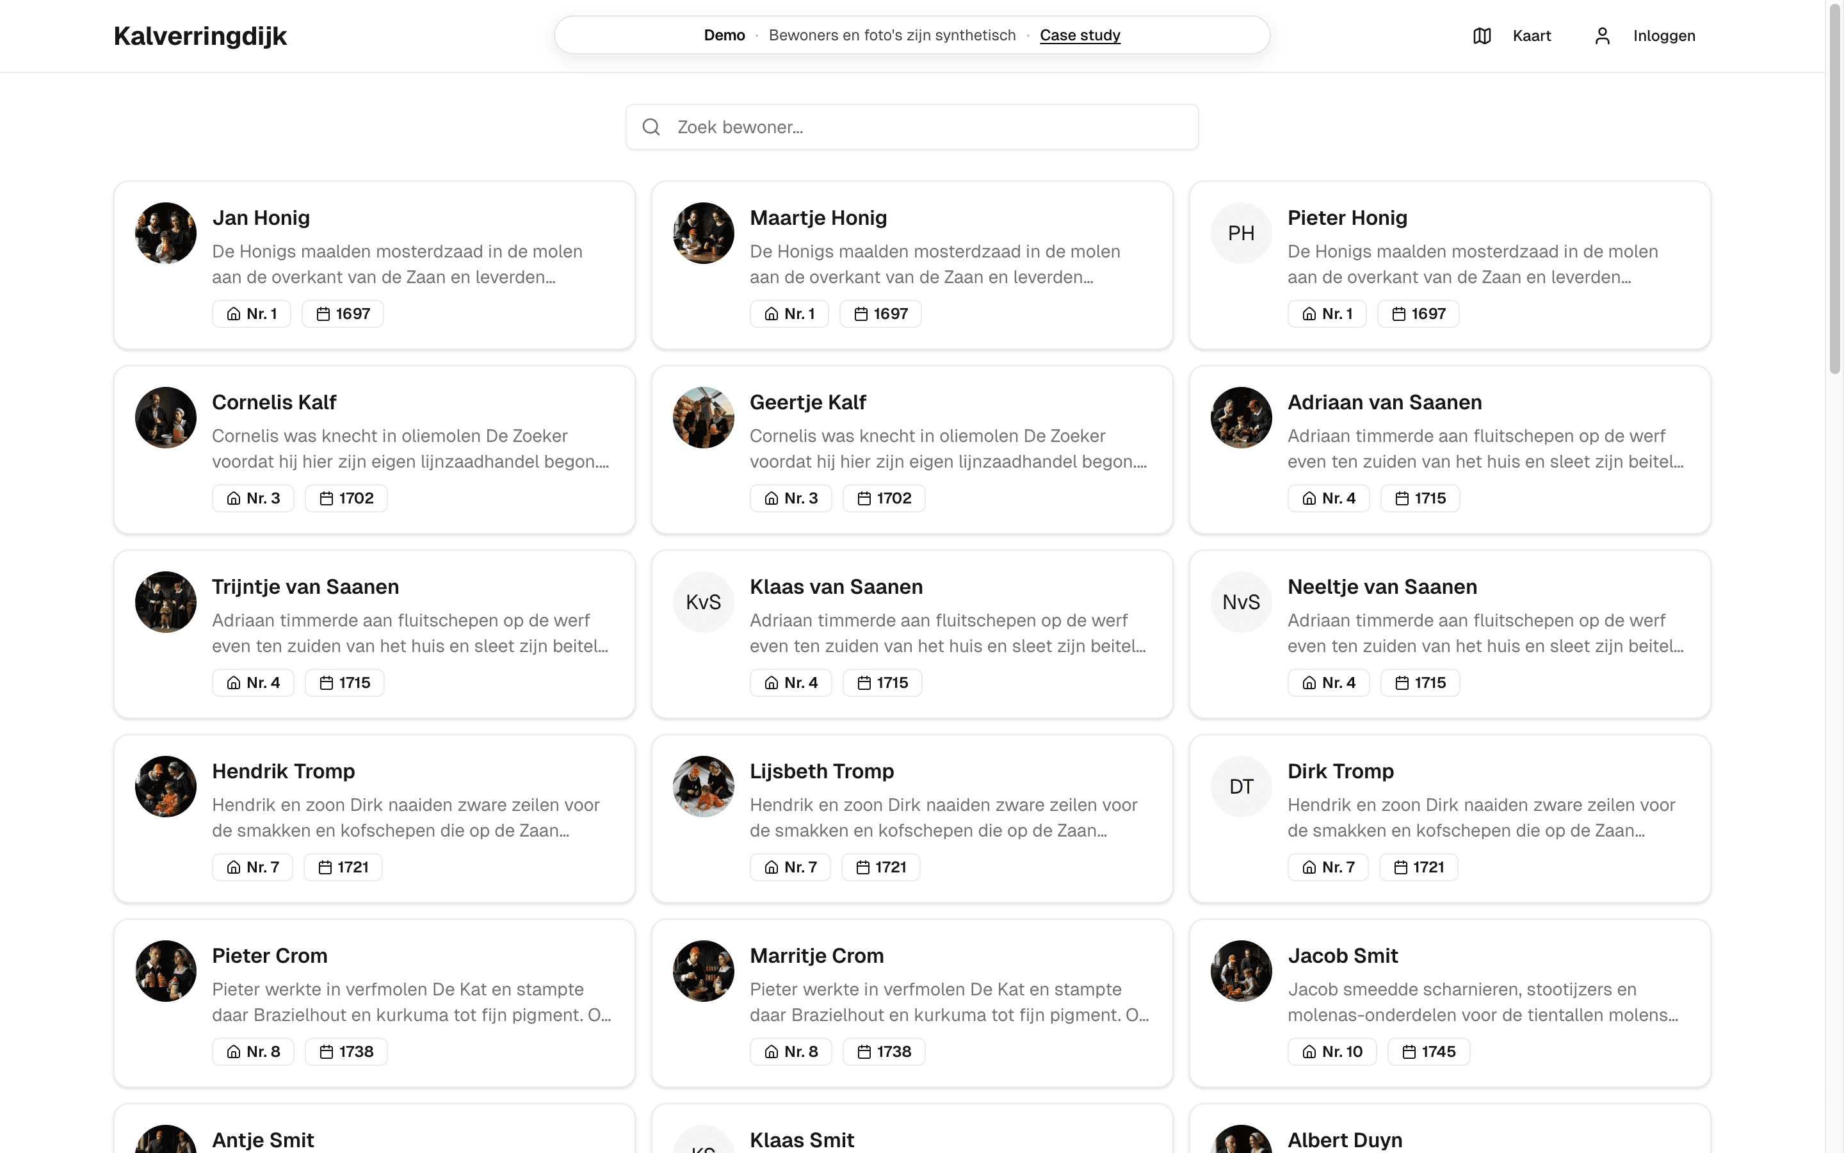Viewport: 1844px width, 1153px height.
Task: Click calendar icon on Pieter Honig card
Action: (1399, 314)
